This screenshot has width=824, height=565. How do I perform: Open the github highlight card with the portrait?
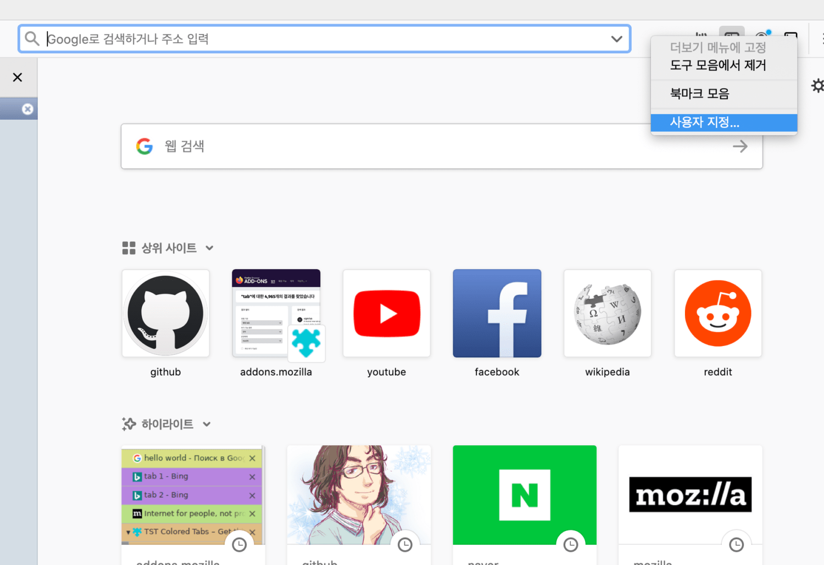[359, 495]
